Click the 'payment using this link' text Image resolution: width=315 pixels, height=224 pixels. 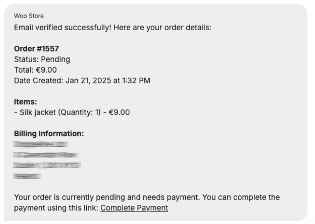click(56, 208)
